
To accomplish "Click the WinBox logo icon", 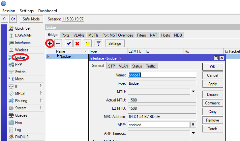I will [3, 3].
